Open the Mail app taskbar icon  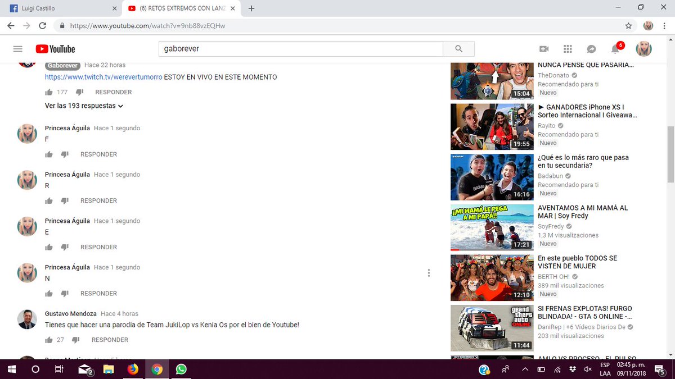pyautogui.click(x=85, y=369)
